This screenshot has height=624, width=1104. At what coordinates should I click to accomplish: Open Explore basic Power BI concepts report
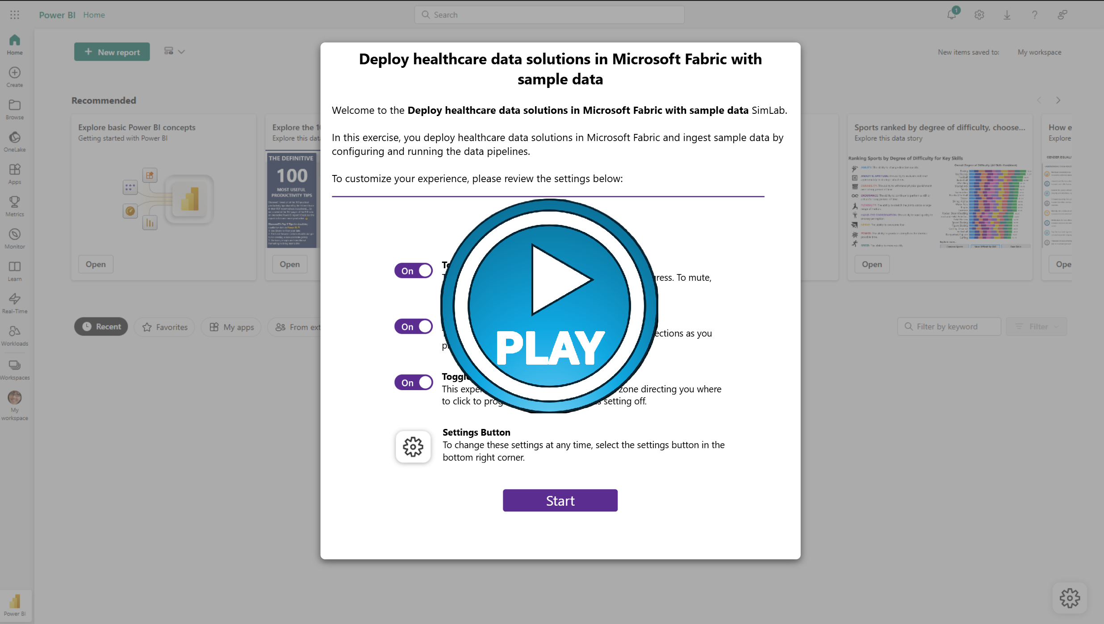(96, 264)
